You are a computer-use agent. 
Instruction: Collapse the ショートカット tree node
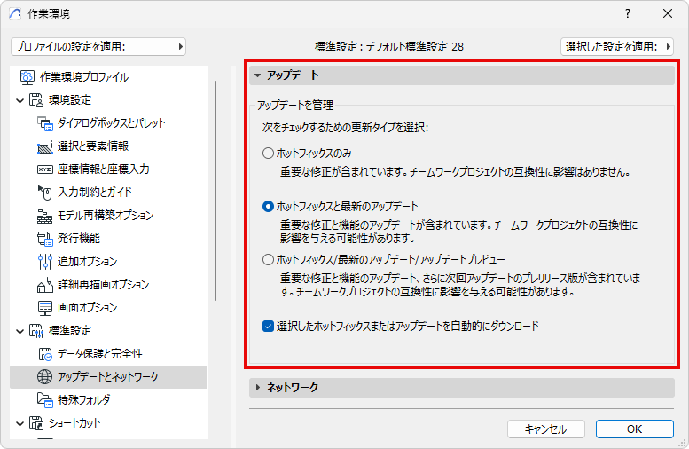coord(20,424)
